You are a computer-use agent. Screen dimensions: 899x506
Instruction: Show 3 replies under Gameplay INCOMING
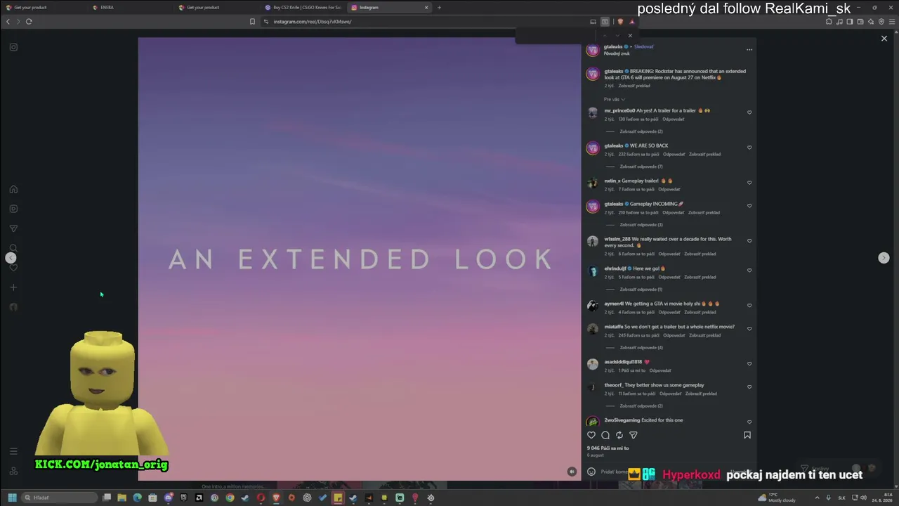641,225
